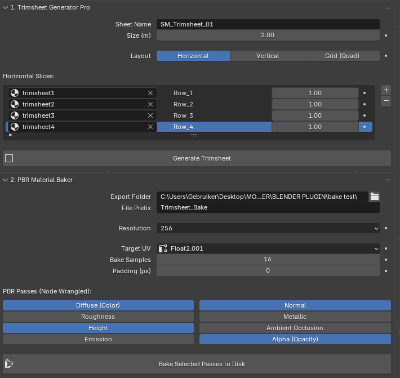Clear the trimsheet1 material with its X
Viewport: 400px width, 378px height.
click(x=150, y=93)
